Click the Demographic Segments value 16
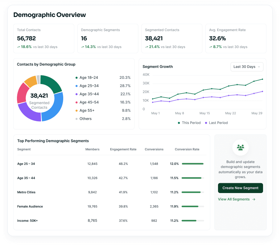The image size is (280, 246). click(84, 38)
